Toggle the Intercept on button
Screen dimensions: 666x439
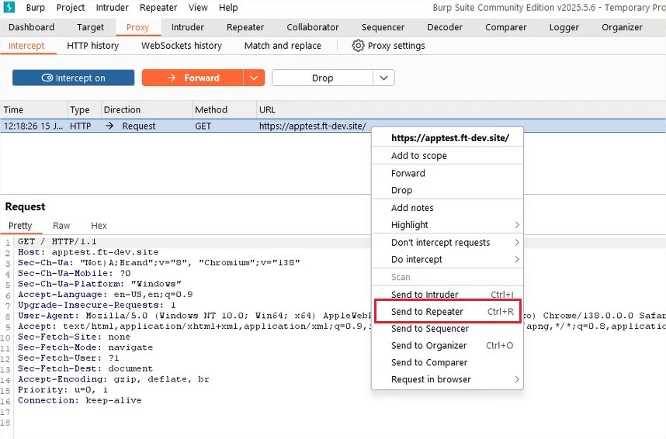coord(74,78)
